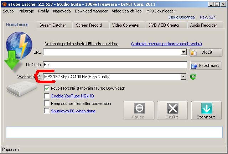The image size is (228, 154).
Task: Expand the output profile dropdown arrow
Action: point(183,76)
